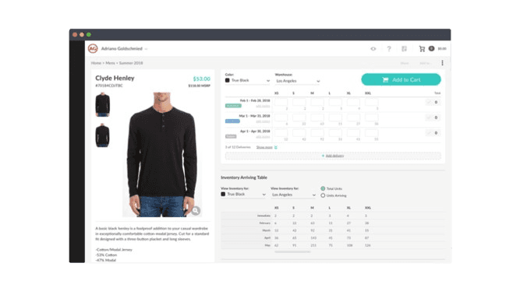Click M quantity field for Feb 1 - Feb 28

(317, 102)
